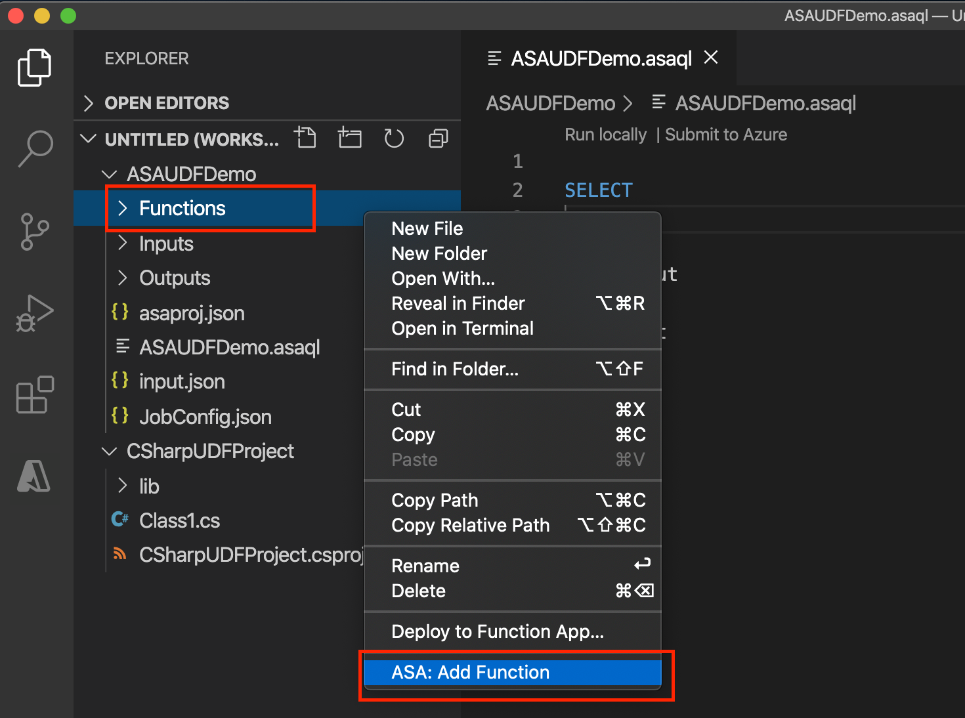Choose ASA: Add Function from the context menu
The width and height of the screenshot is (965, 718).
click(x=471, y=672)
